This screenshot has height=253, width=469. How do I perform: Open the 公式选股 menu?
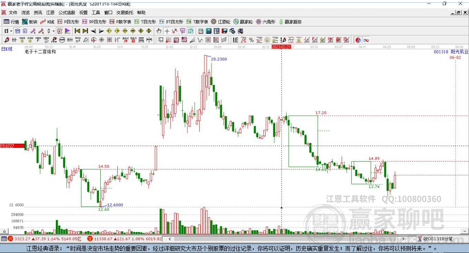tap(67, 12)
